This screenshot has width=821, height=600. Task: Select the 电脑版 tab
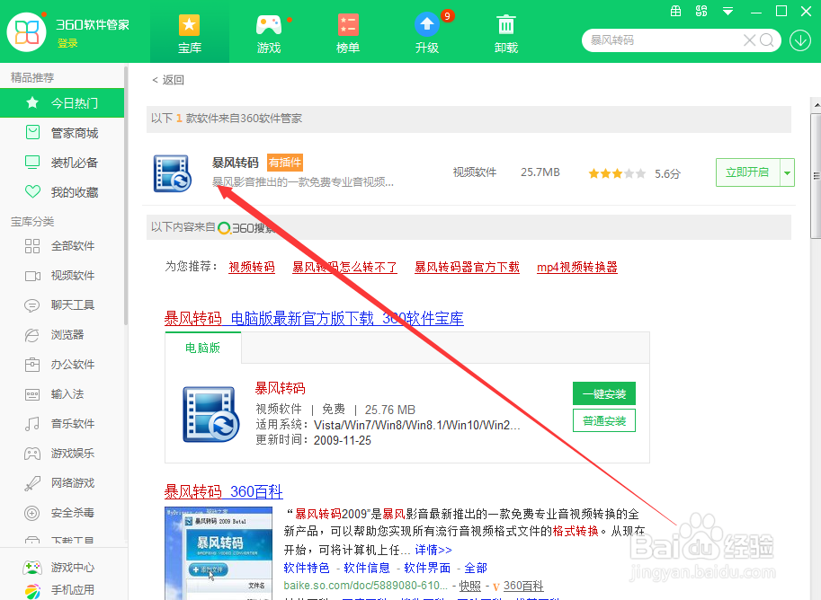click(203, 348)
